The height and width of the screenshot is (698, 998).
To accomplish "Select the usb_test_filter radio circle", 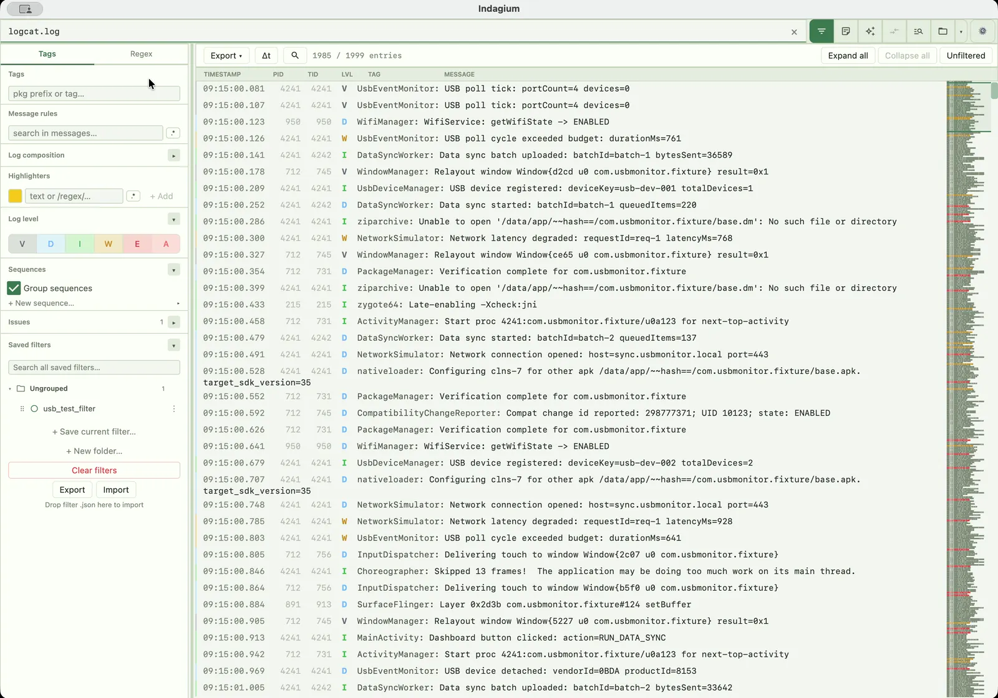I will (x=34, y=409).
